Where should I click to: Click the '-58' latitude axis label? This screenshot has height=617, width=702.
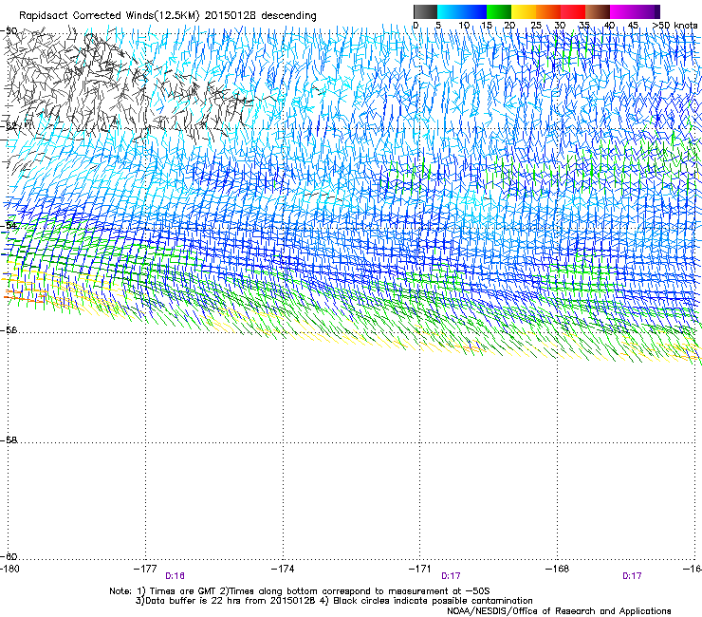coord(9,440)
